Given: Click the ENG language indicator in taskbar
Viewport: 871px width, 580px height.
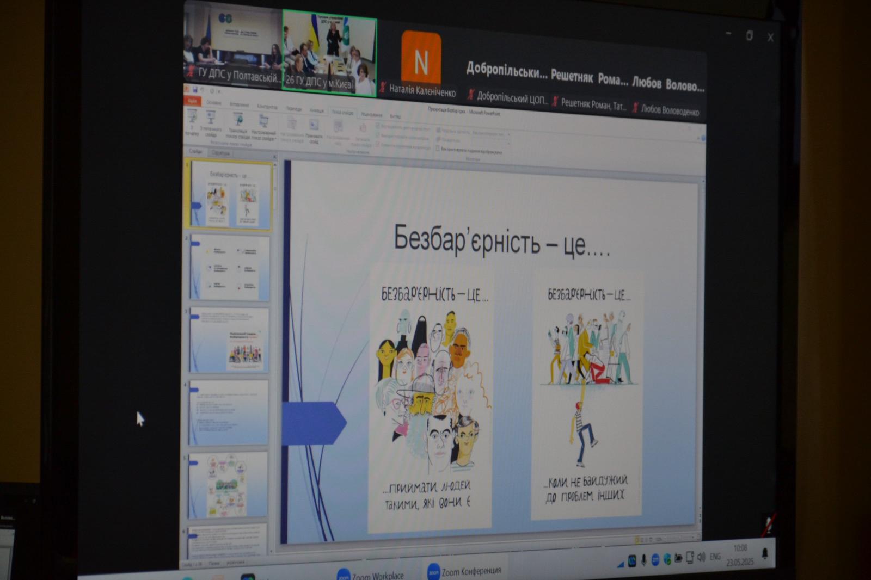Looking at the screenshot, I should (715, 556).
